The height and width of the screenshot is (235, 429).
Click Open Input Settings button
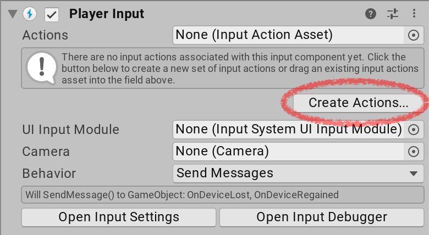coord(119,217)
